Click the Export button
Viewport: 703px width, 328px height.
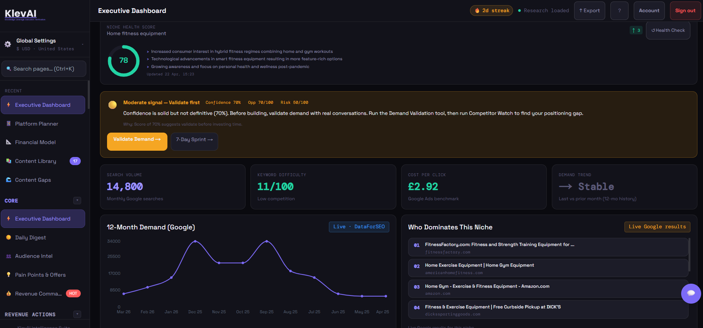point(589,11)
